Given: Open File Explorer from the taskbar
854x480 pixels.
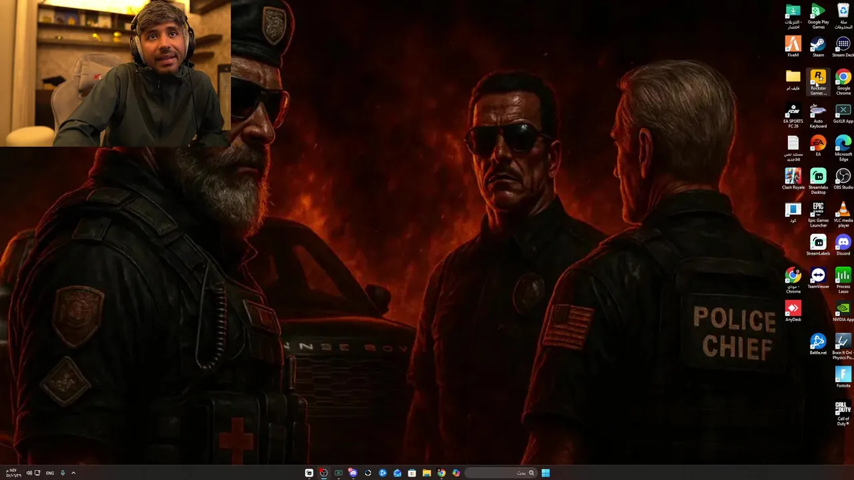Looking at the screenshot, I should 426,473.
